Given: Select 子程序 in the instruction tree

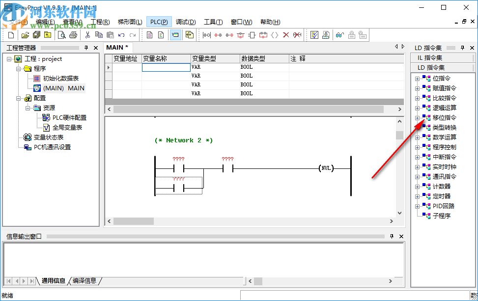Looking at the screenshot, I should tap(442, 216).
